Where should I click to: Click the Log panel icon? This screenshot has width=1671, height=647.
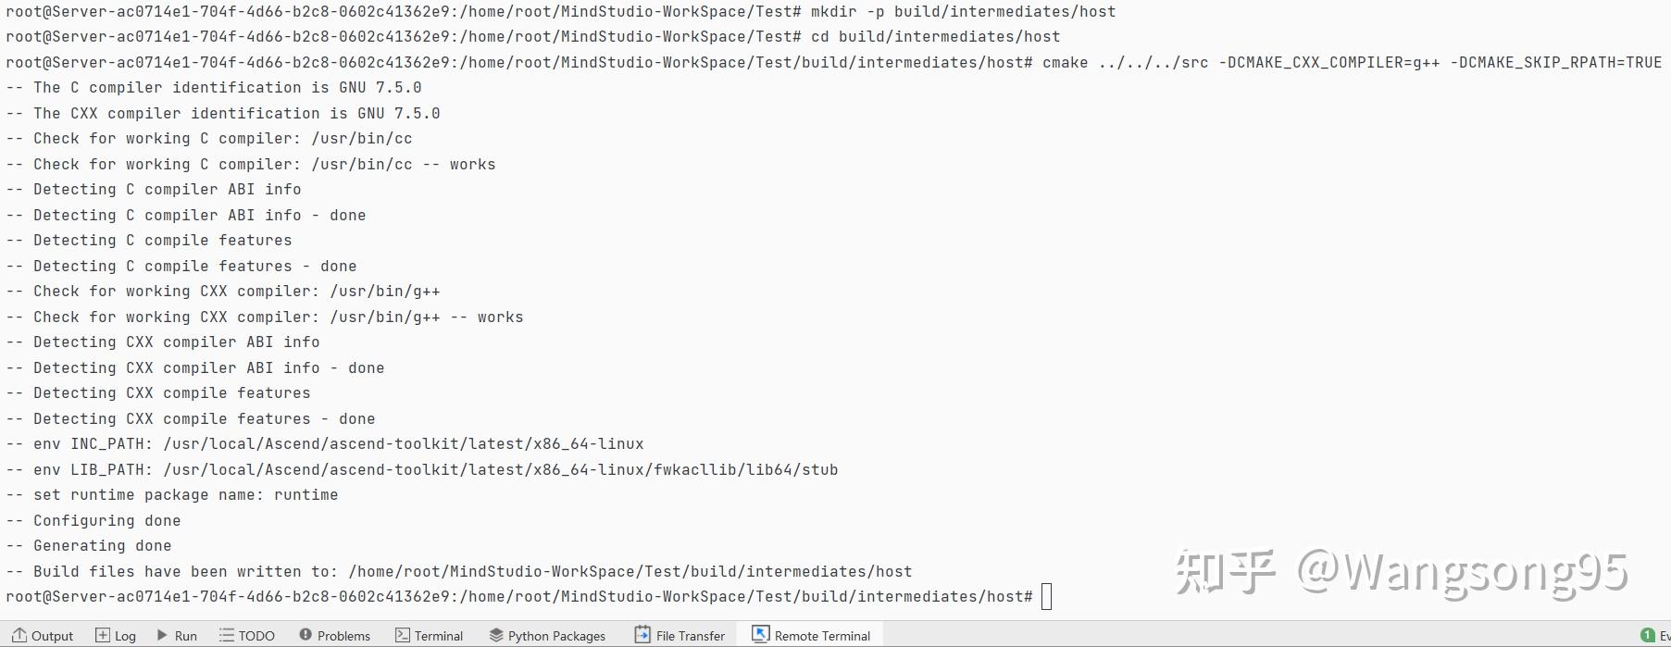(x=103, y=635)
